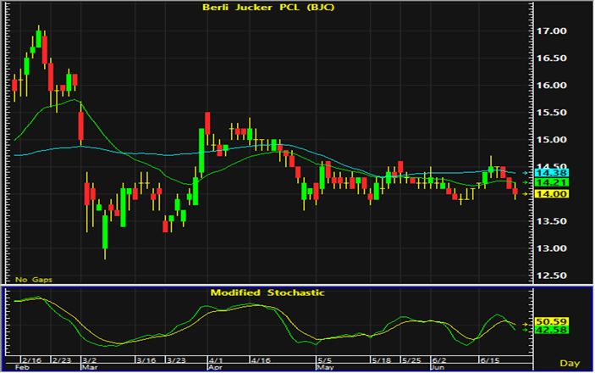Click the 3/16 date marker
This screenshot has width=595, height=373.
[x=146, y=360]
